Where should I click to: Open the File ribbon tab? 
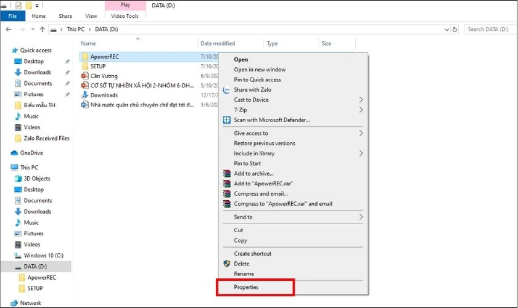[x=12, y=16]
